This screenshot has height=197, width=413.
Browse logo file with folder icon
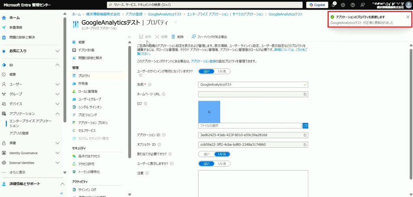tap(305, 126)
